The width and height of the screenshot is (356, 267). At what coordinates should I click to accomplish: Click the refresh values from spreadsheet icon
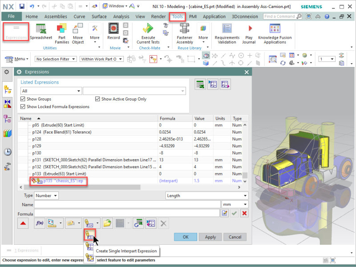point(138,223)
